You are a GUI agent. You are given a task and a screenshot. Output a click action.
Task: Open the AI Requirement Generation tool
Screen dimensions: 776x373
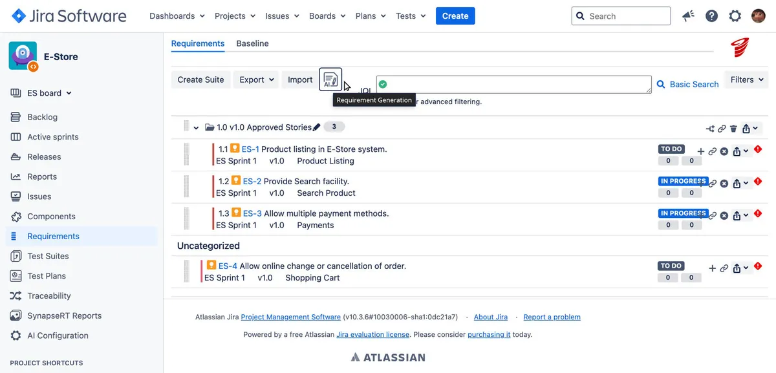coord(330,80)
